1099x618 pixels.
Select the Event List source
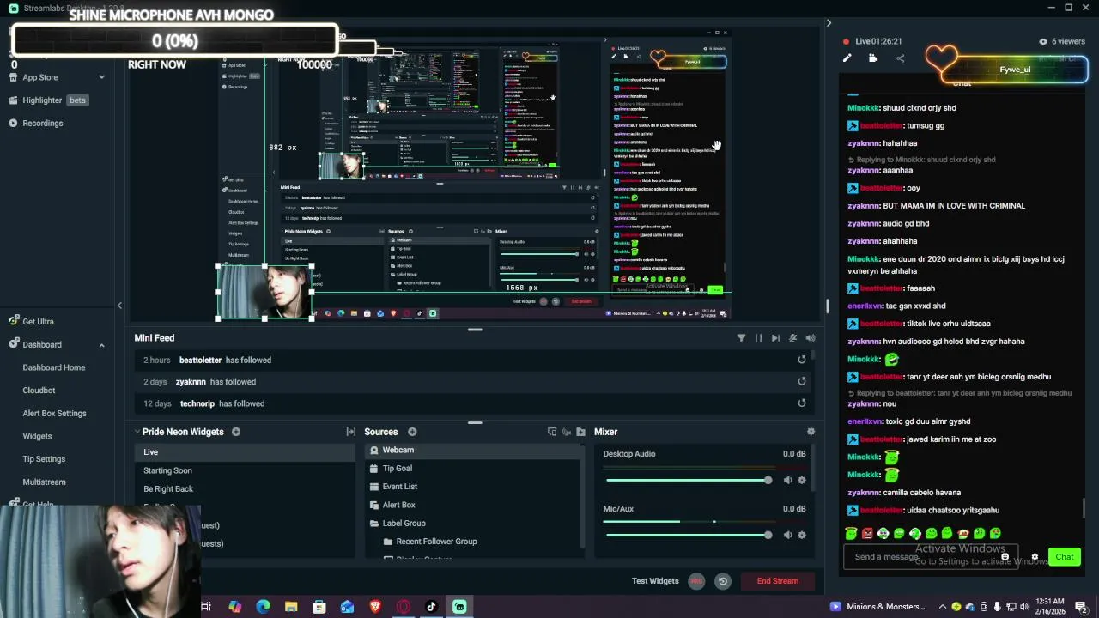click(472, 487)
